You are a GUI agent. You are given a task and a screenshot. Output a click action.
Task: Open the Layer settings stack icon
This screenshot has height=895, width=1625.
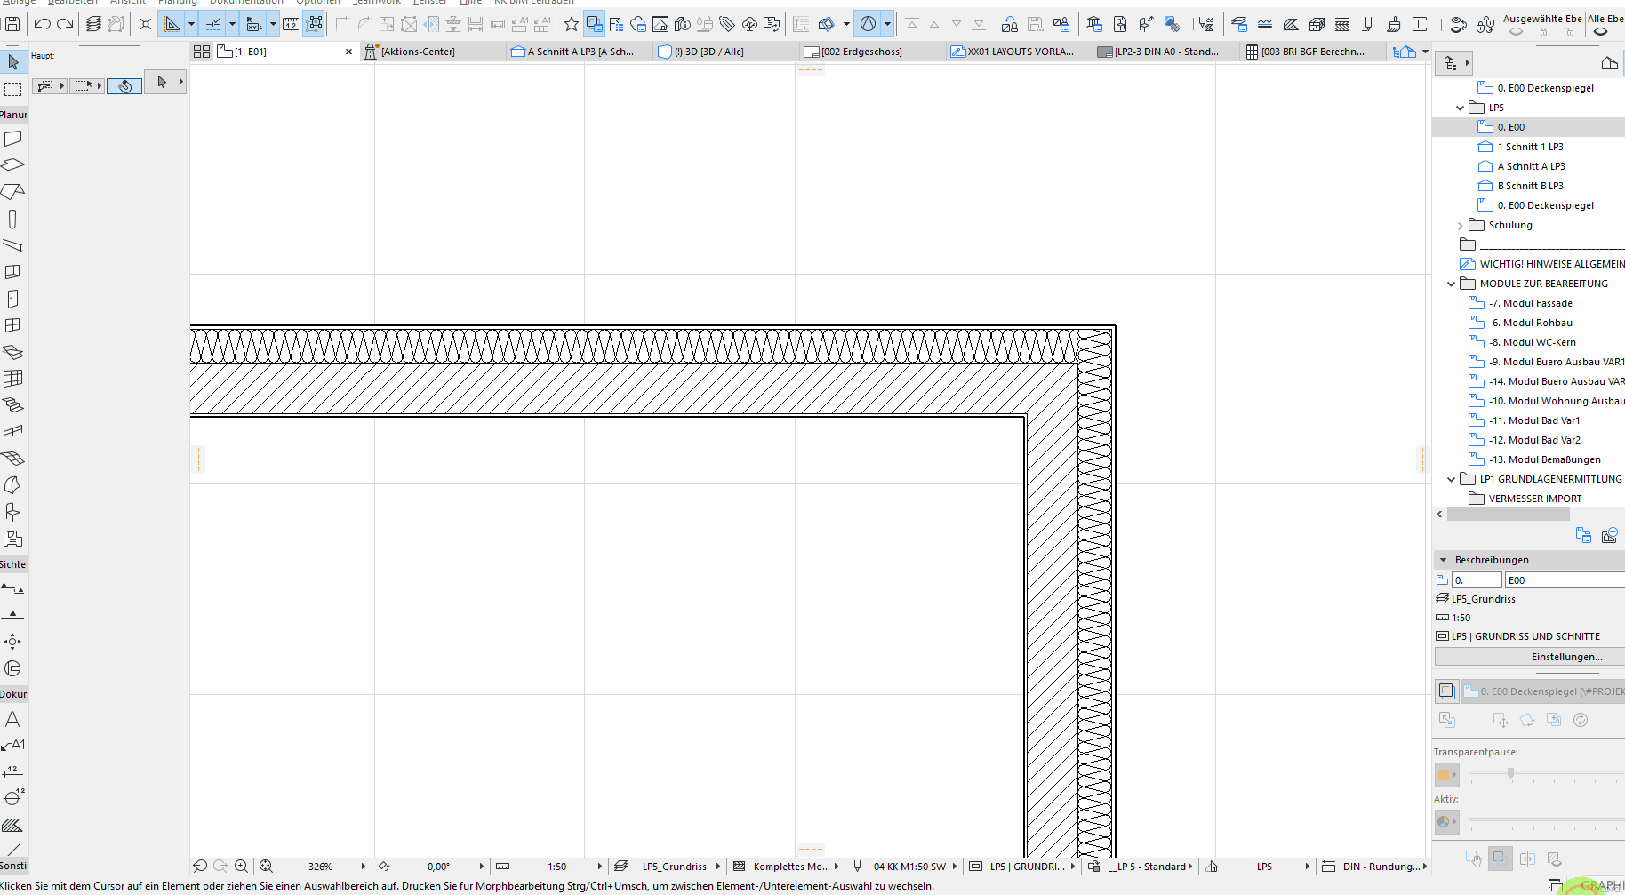point(93,24)
